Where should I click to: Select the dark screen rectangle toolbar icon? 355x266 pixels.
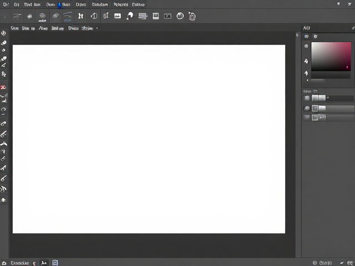pos(168,16)
